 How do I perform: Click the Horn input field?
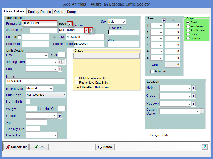36,122
